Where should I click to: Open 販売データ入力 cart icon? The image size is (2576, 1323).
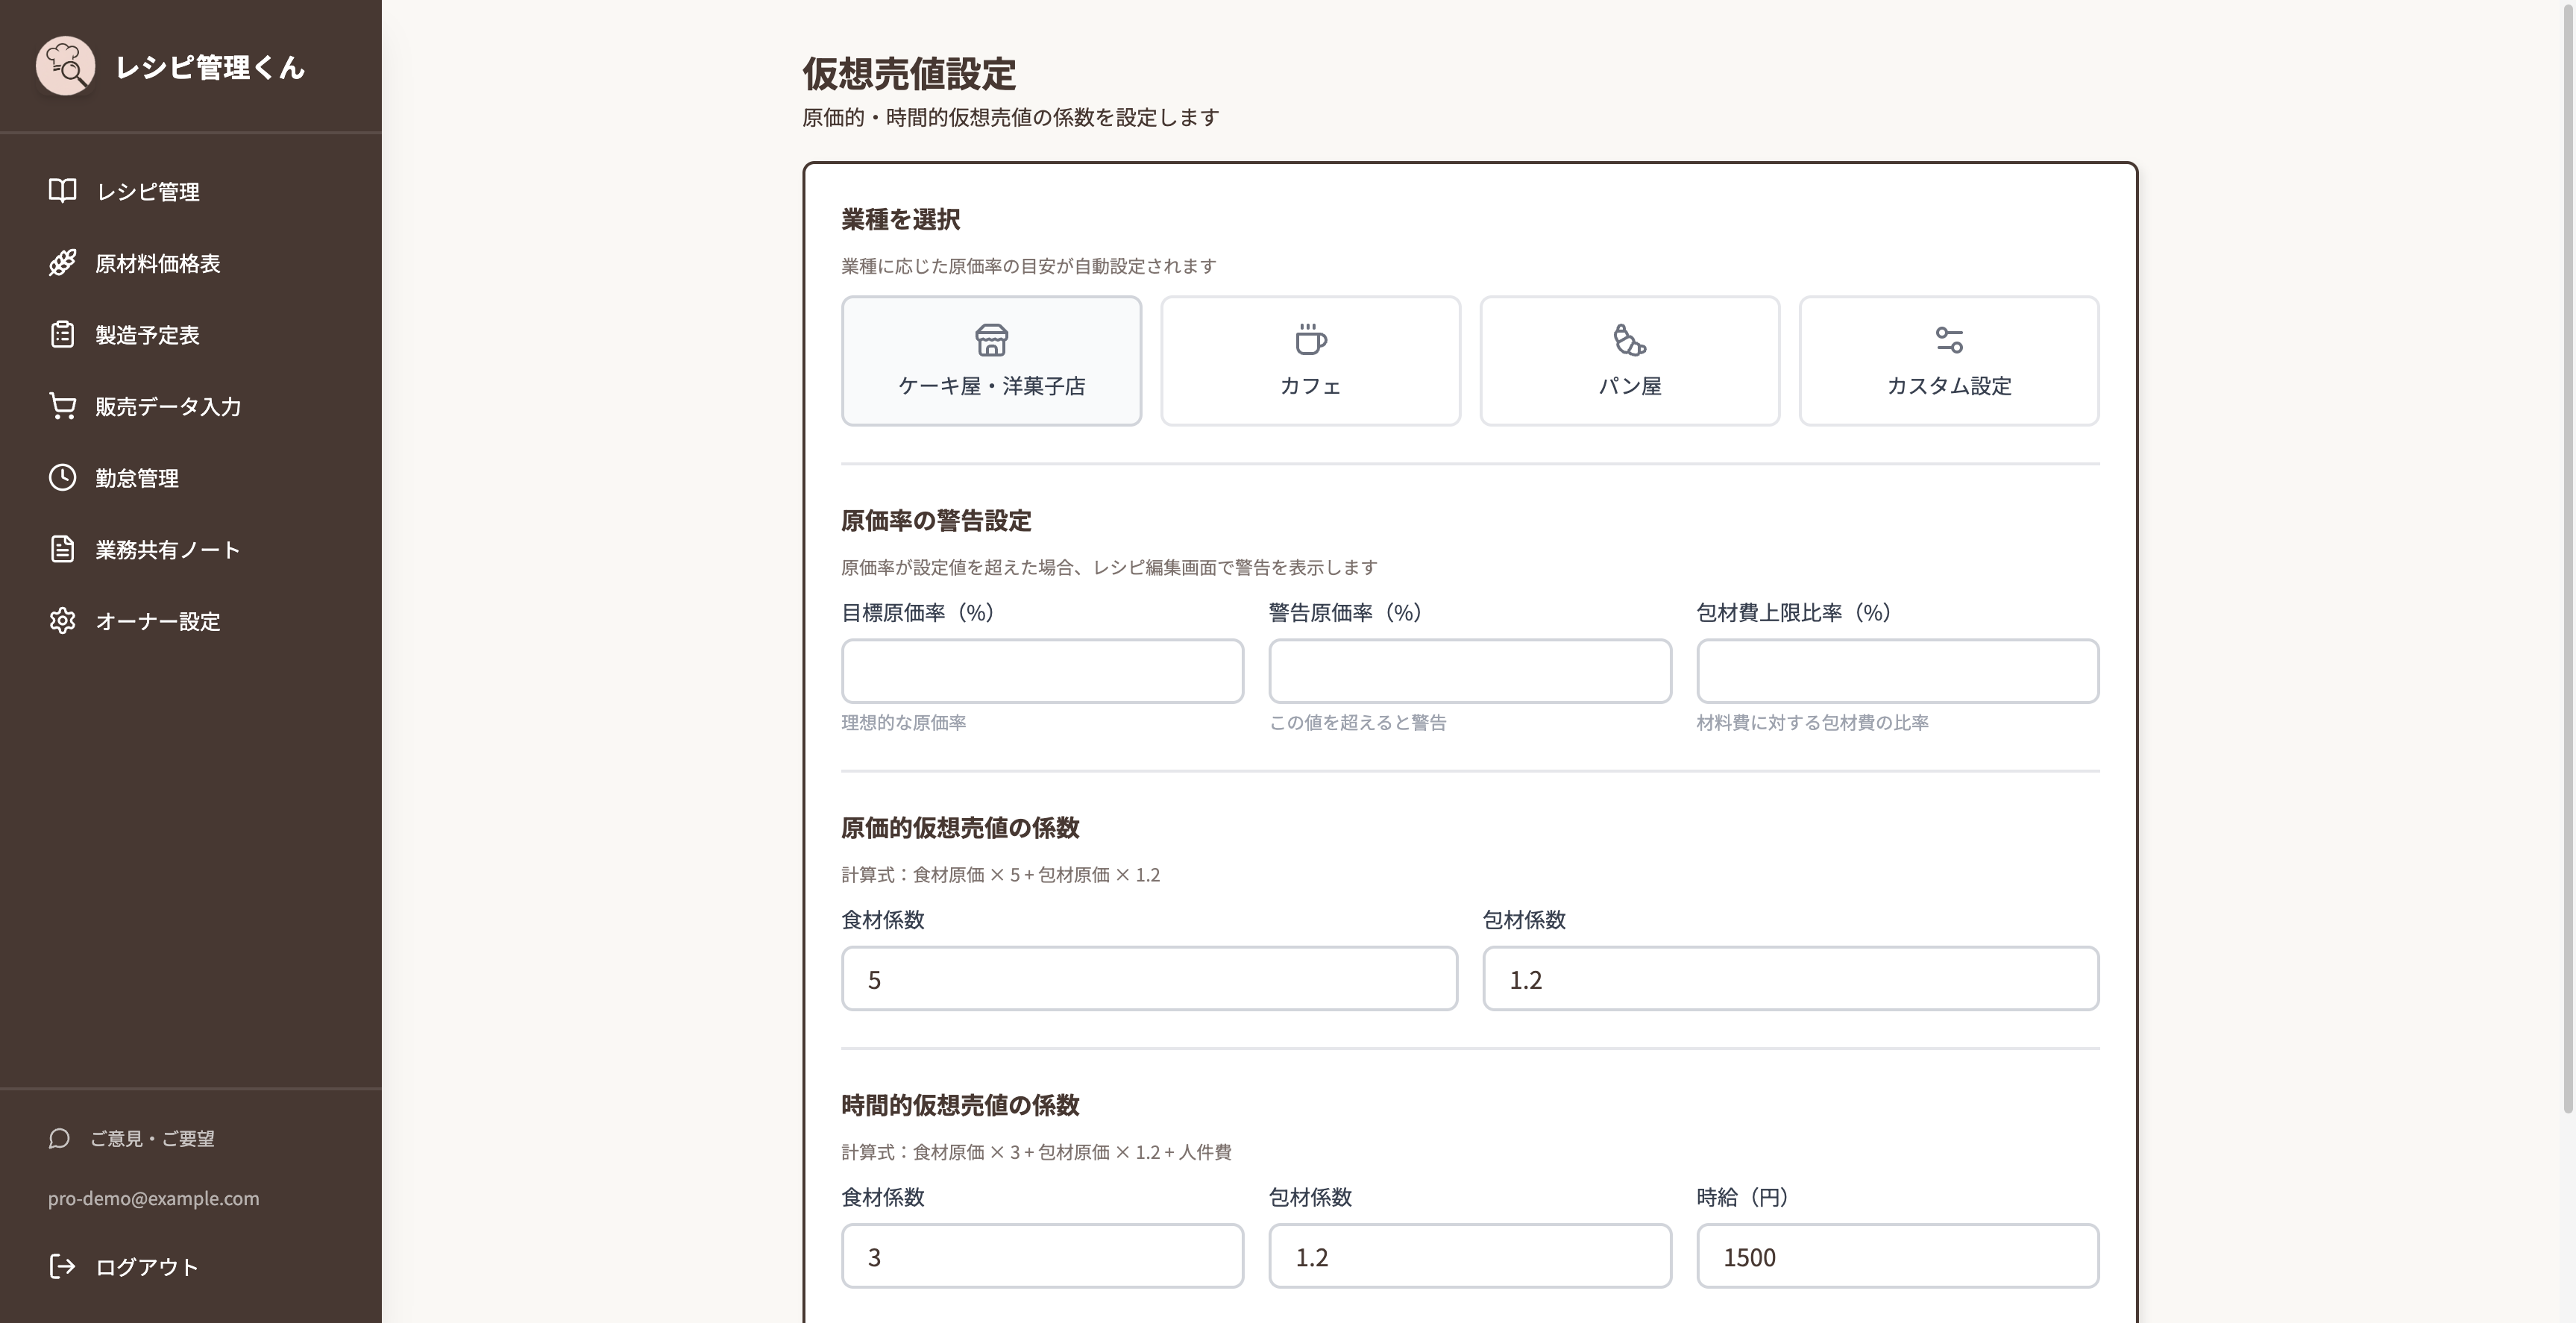pos(62,406)
